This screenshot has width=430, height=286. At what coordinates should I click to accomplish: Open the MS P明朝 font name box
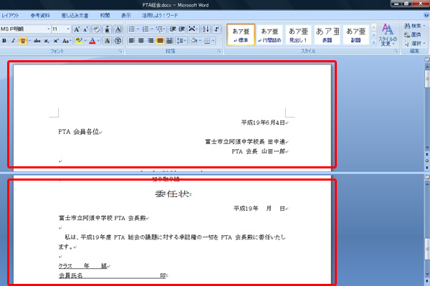pos(25,29)
